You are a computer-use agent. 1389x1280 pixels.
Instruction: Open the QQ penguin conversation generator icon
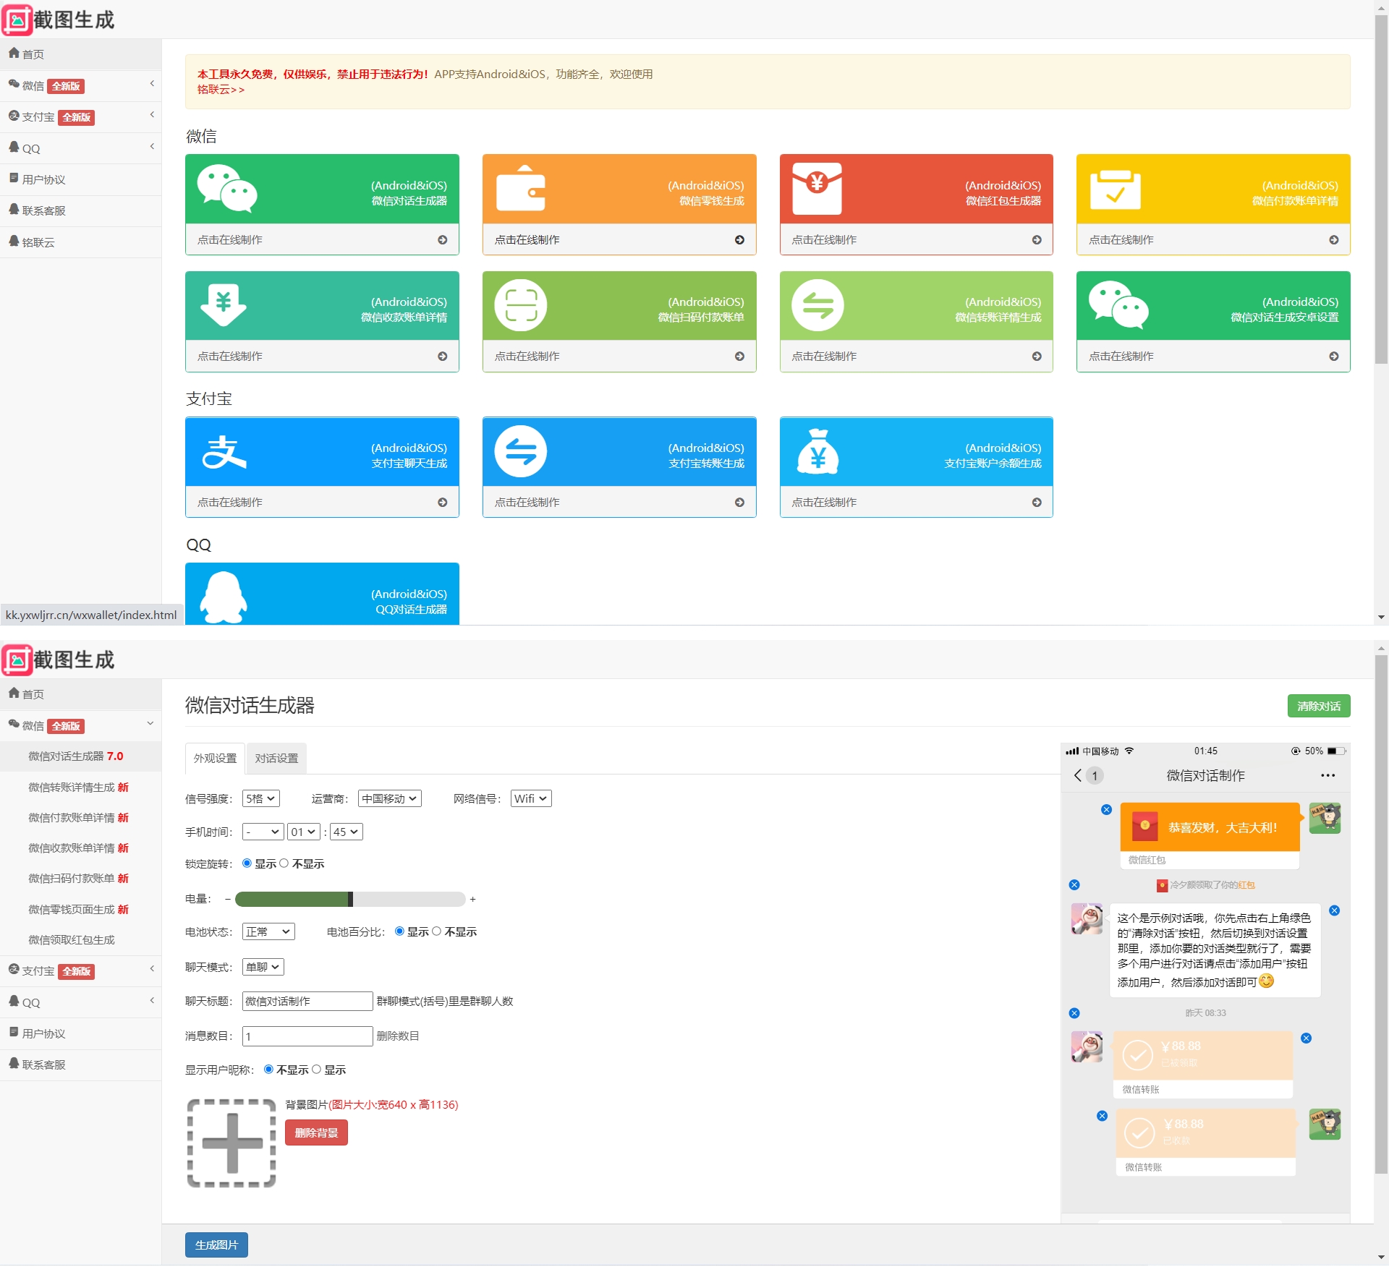224,597
